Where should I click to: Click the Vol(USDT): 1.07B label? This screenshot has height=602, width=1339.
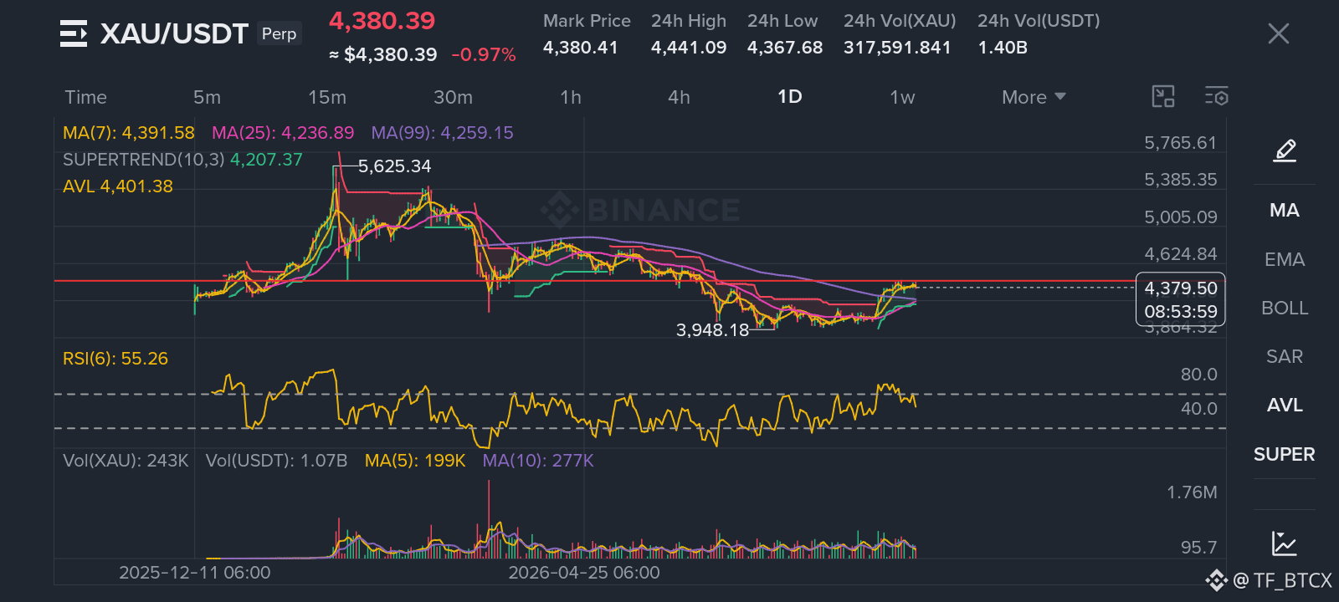click(276, 461)
